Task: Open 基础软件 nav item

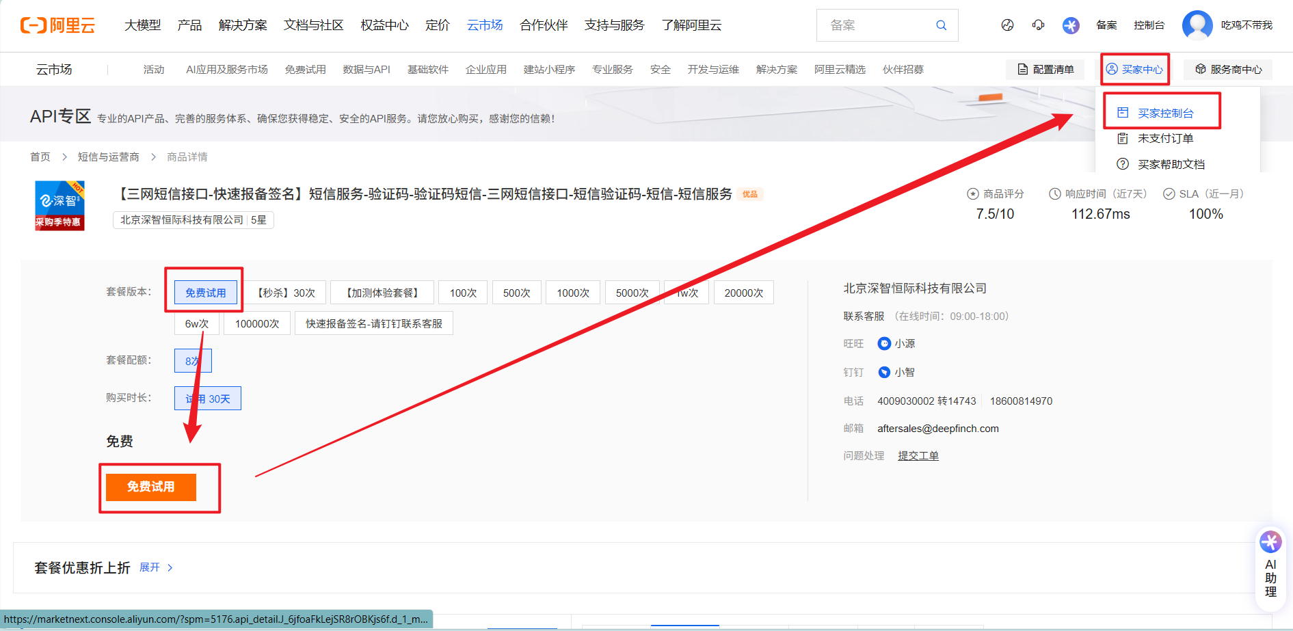Action: [428, 69]
